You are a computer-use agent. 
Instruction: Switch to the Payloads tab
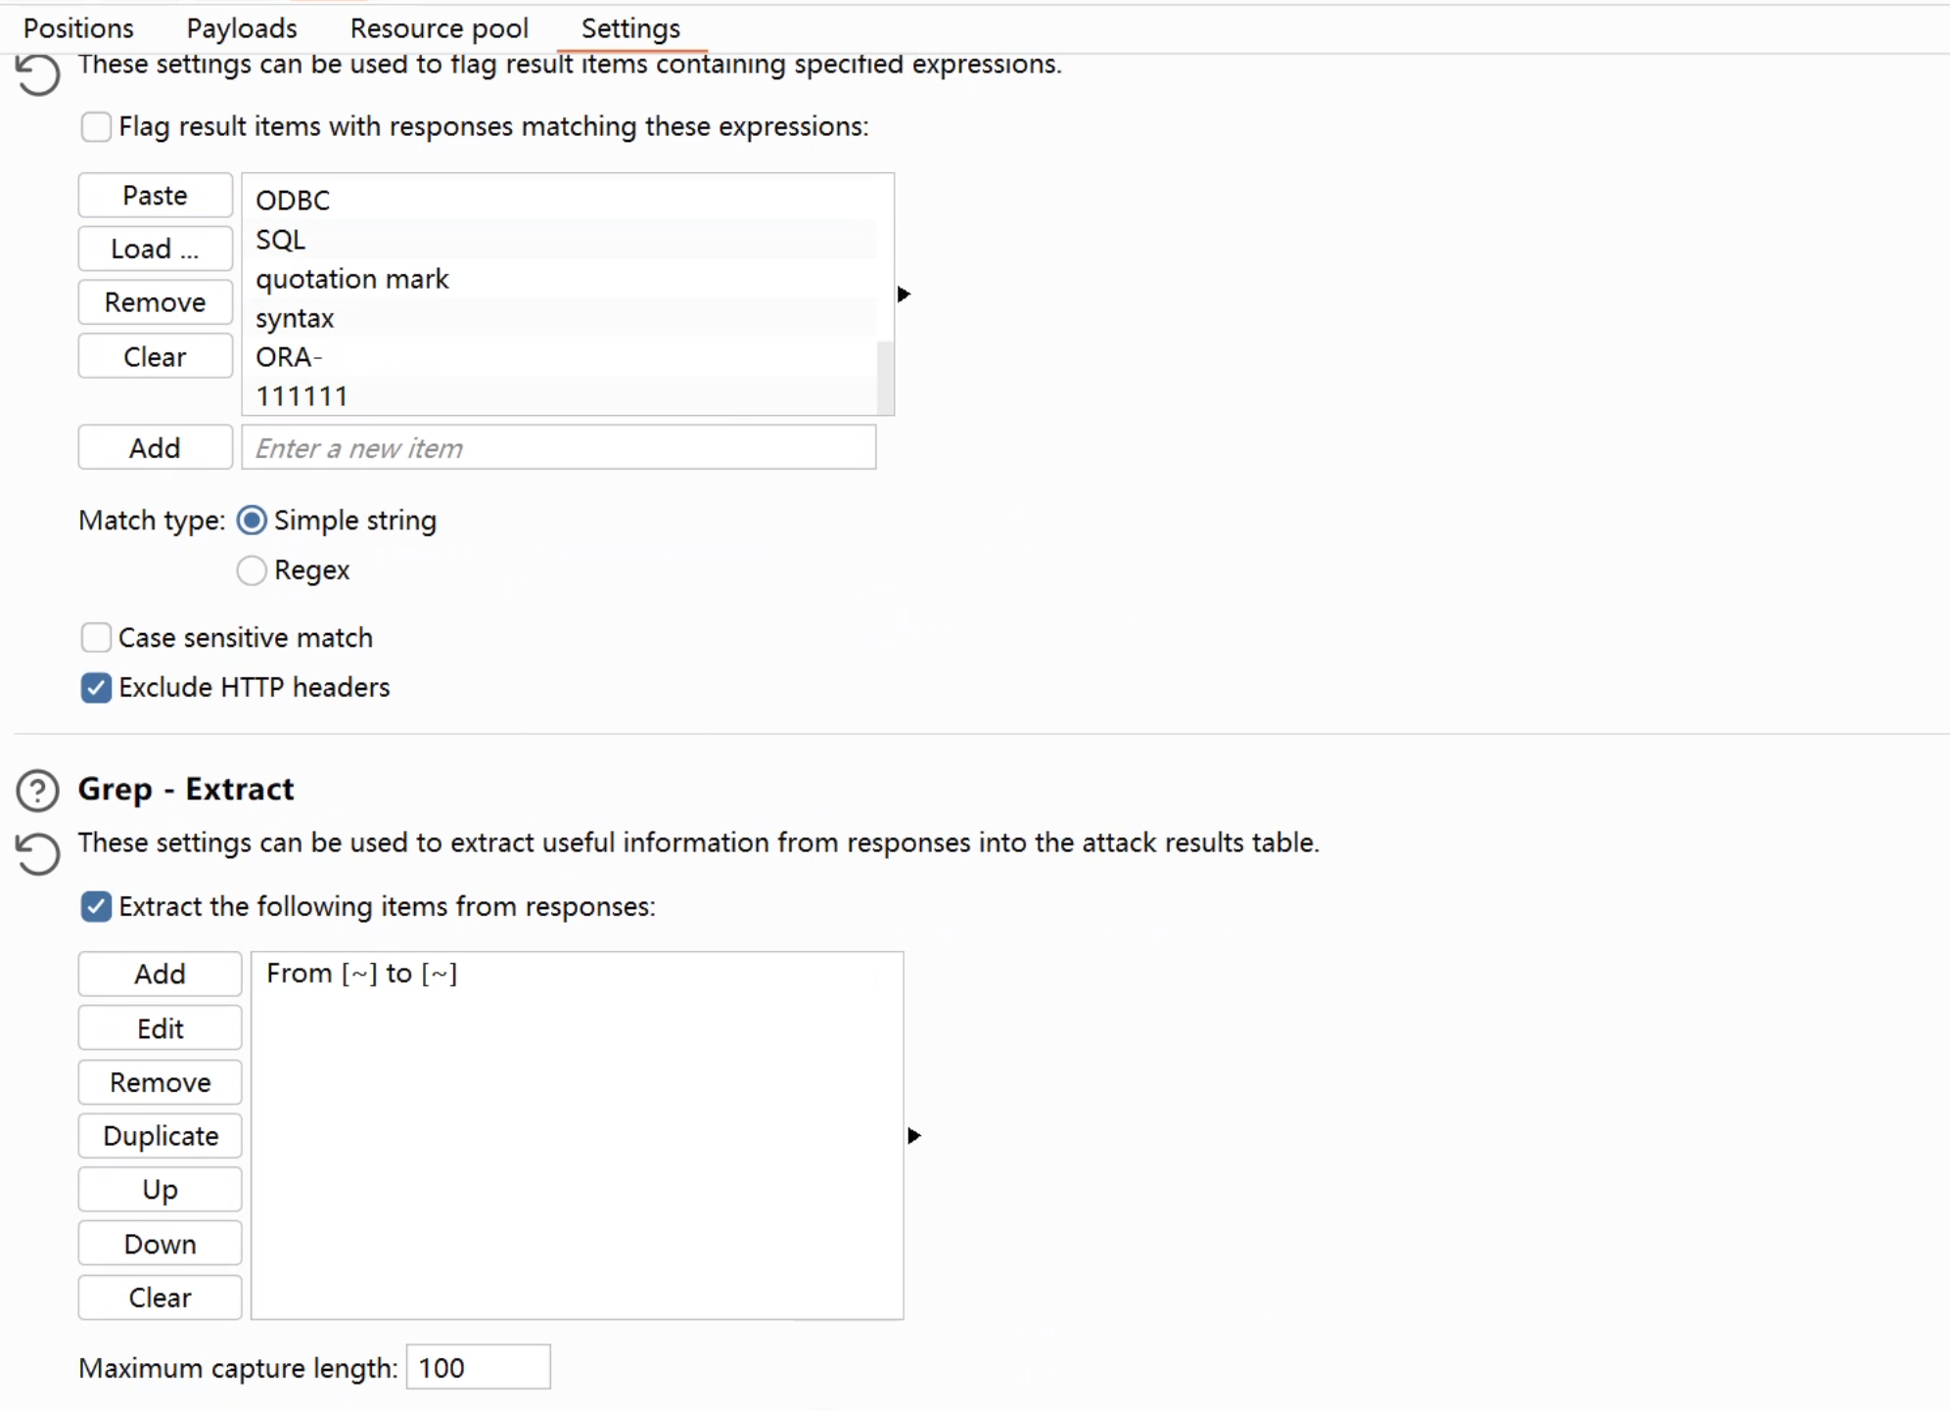click(241, 28)
